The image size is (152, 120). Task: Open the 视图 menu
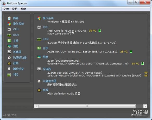tap(15, 9)
